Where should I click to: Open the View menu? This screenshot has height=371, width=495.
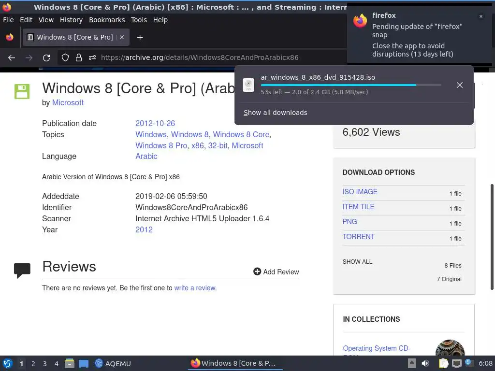(46, 20)
